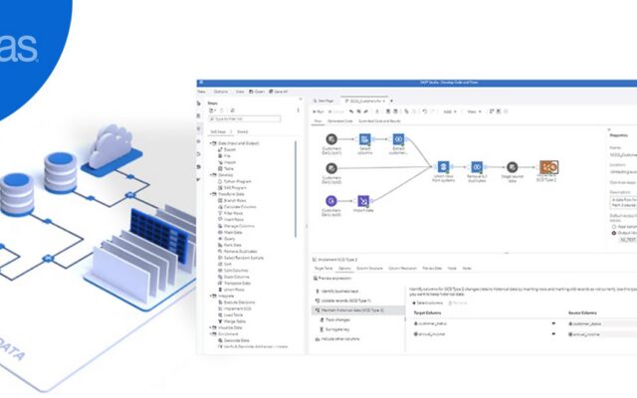The image size is (637, 398).
Task: Select the Remove full duplicates node
Action: click(x=477, y=167)
